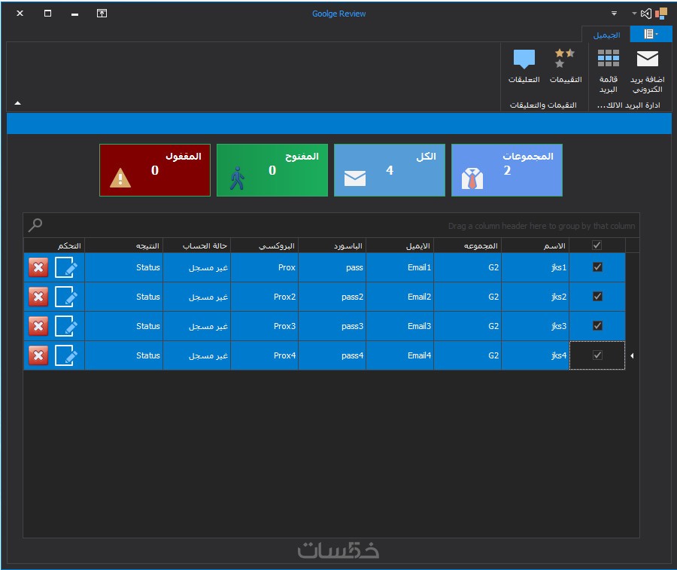The image size is (677, 570).
Task: Click the search magnifier icon
Action: (x=35, y=224)
